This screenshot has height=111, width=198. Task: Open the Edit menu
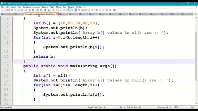pyautogui.click(x=7, y=7)
